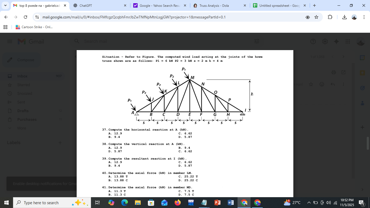Expand the More section in the Gmail sidebar
The image size is (370, 208).
coord(34,128)
